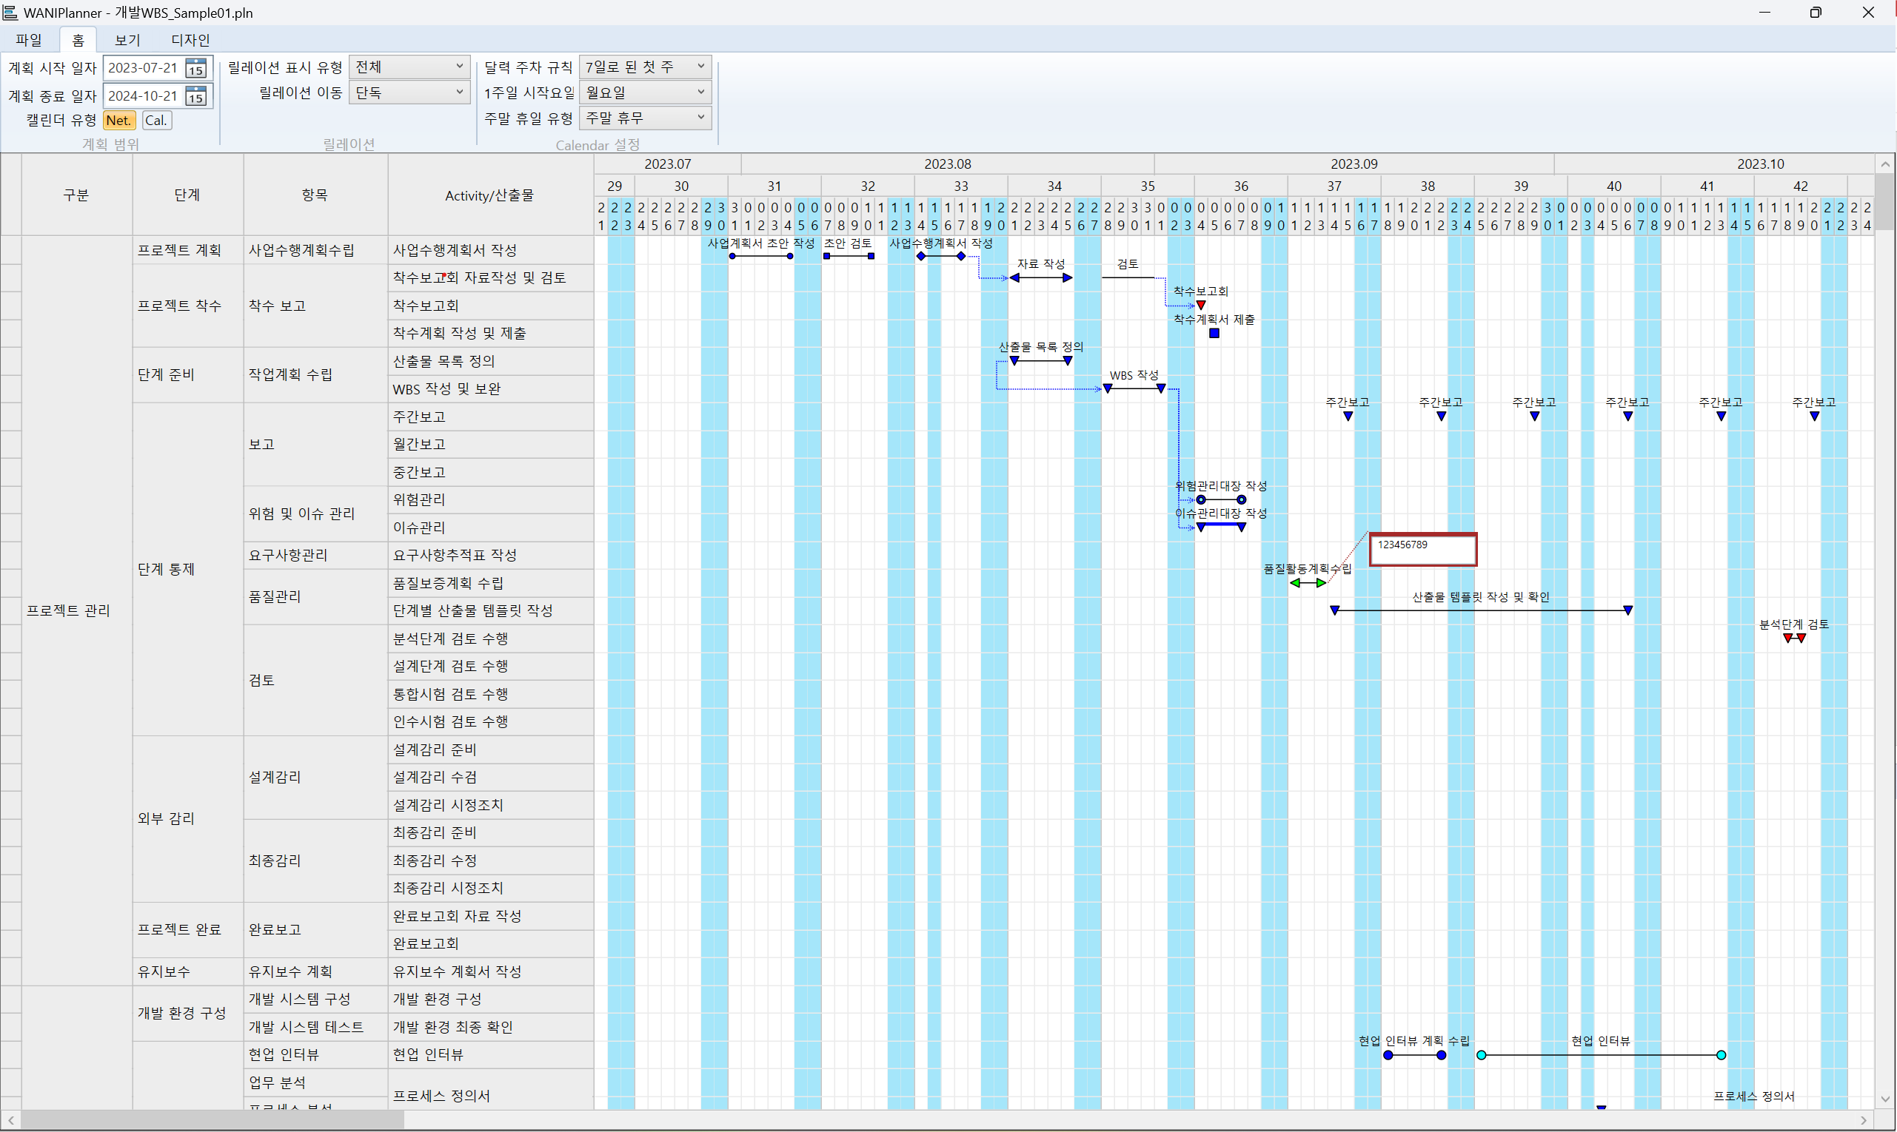The image size is (1897, 1132).
Task: Open the plan end date calendar picker
Action: point(196,96)
